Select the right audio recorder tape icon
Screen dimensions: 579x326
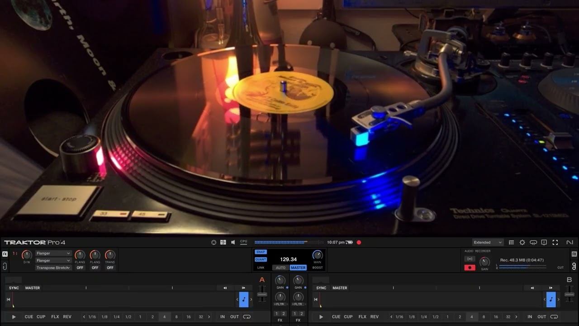574,266
